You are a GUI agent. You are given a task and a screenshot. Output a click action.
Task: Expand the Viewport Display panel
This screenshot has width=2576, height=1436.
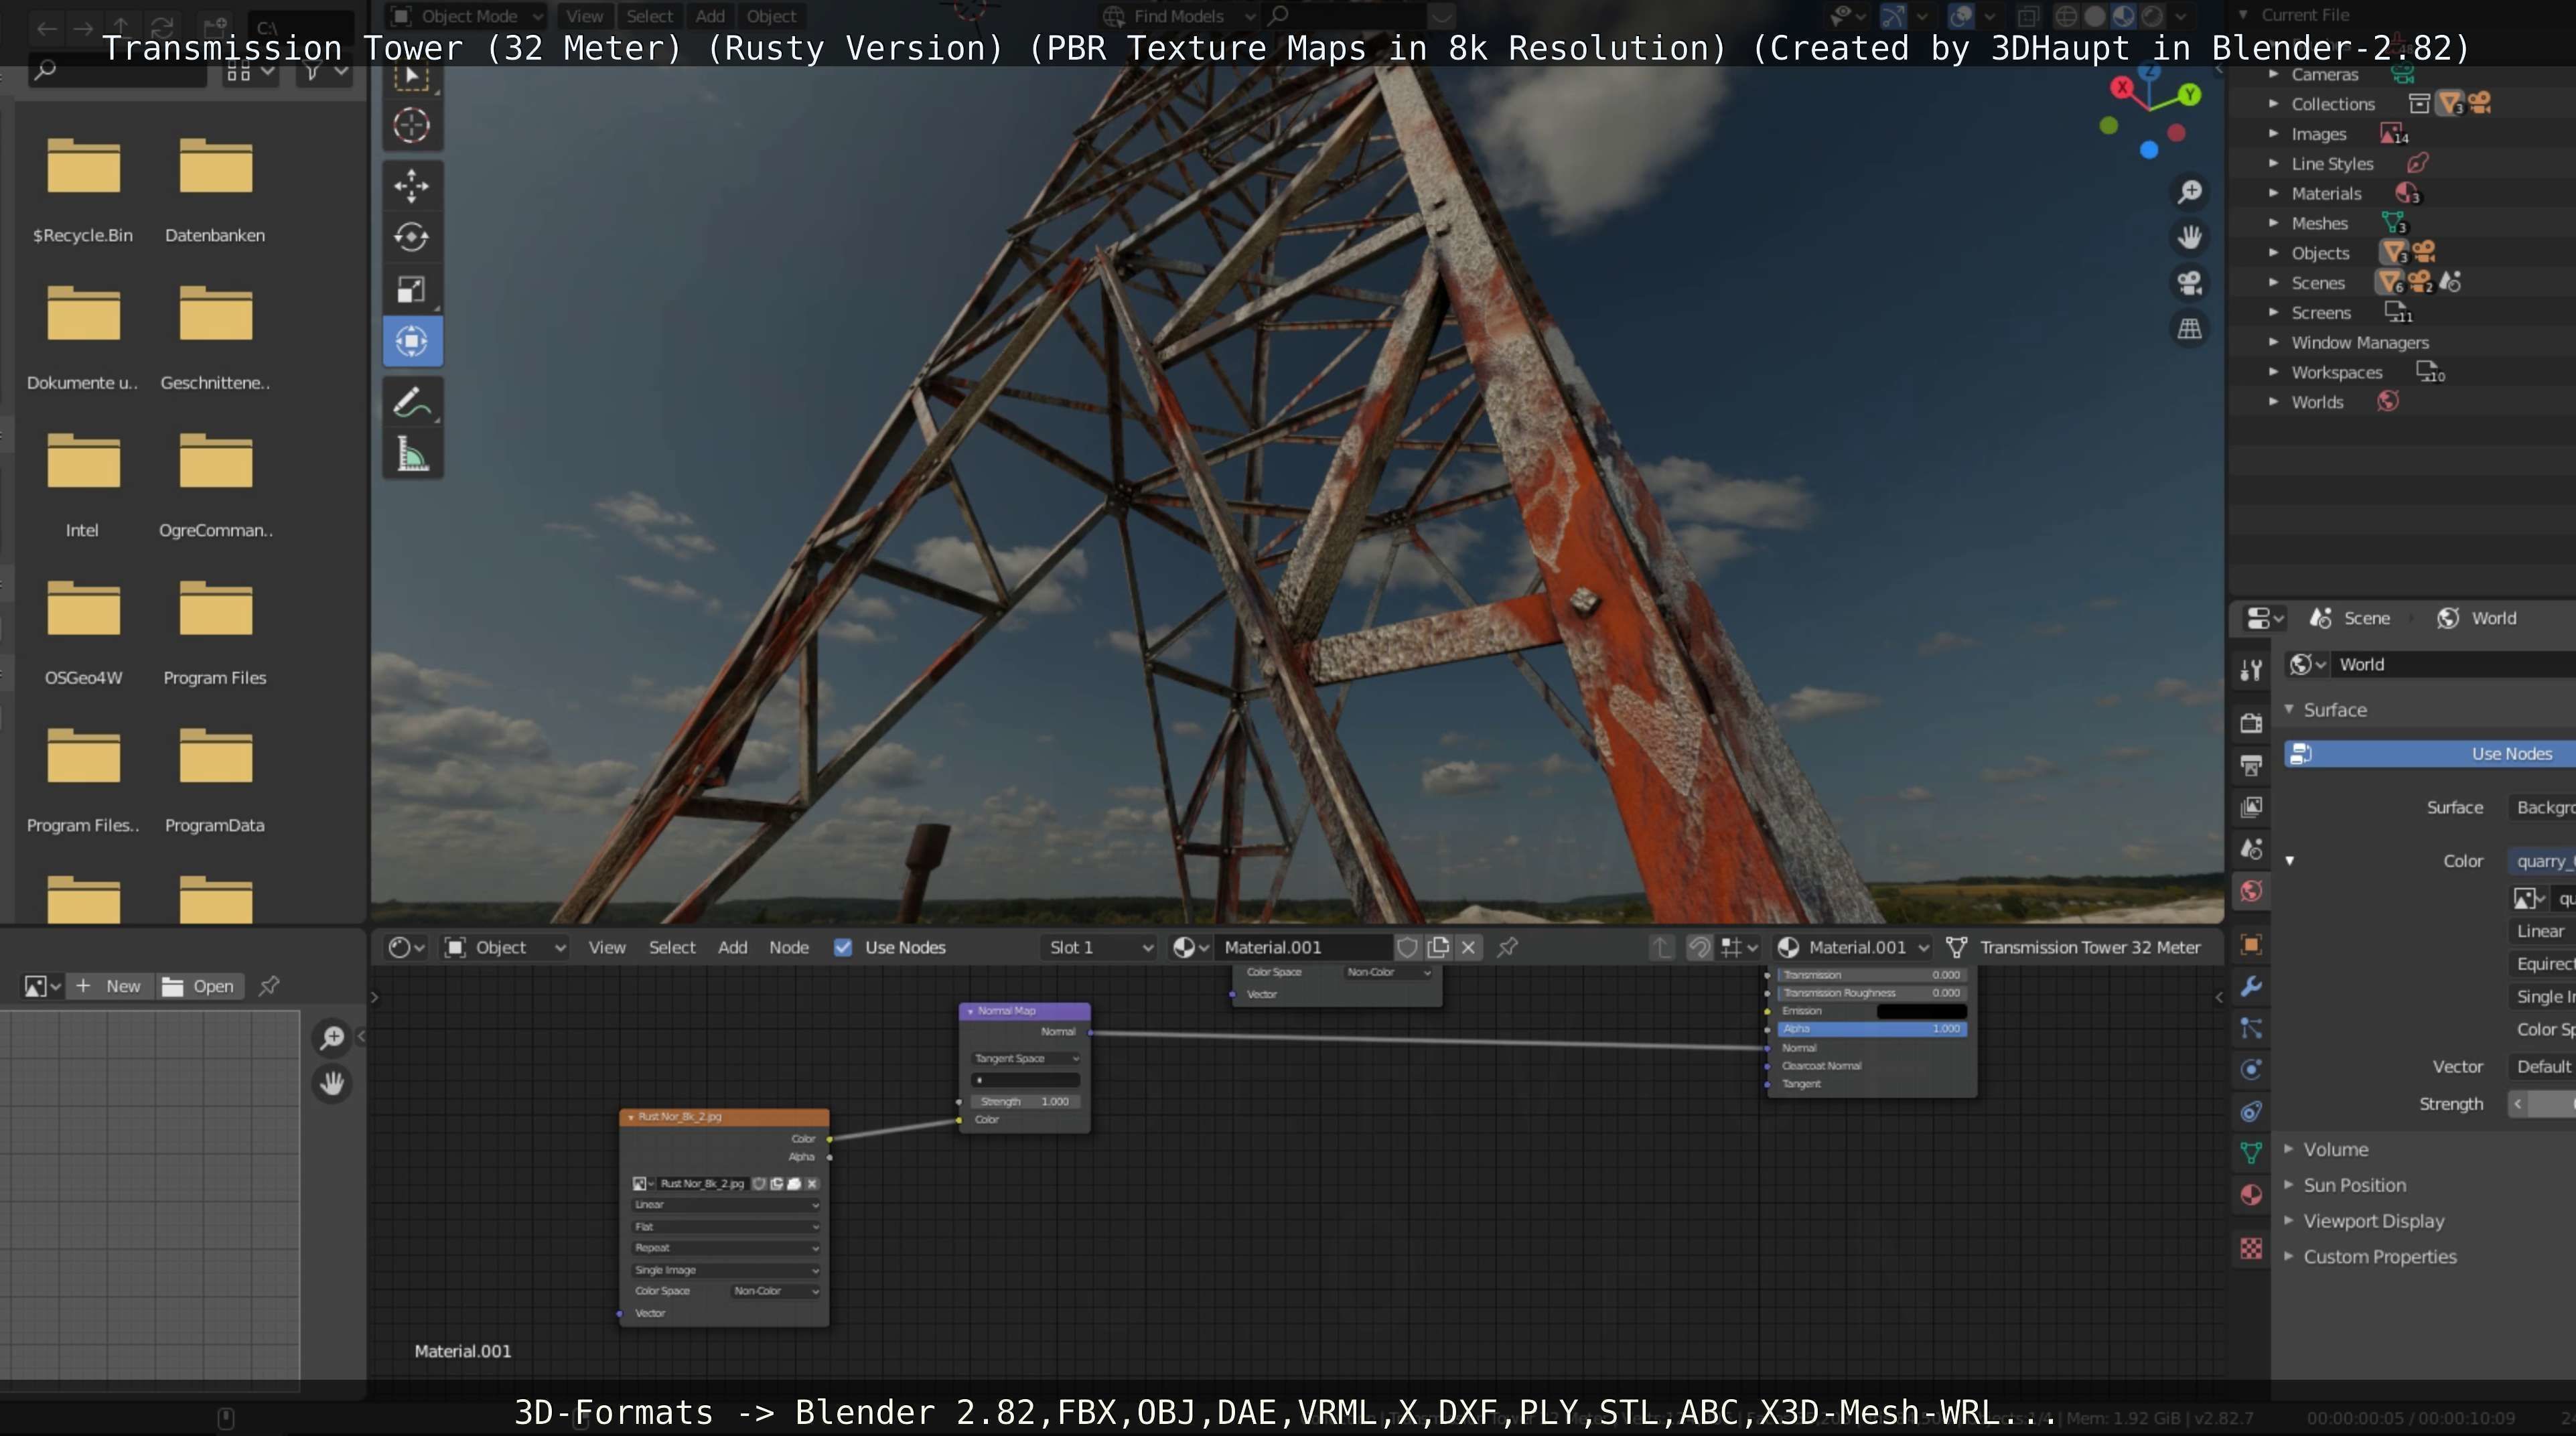(x=2374, y=1221)
